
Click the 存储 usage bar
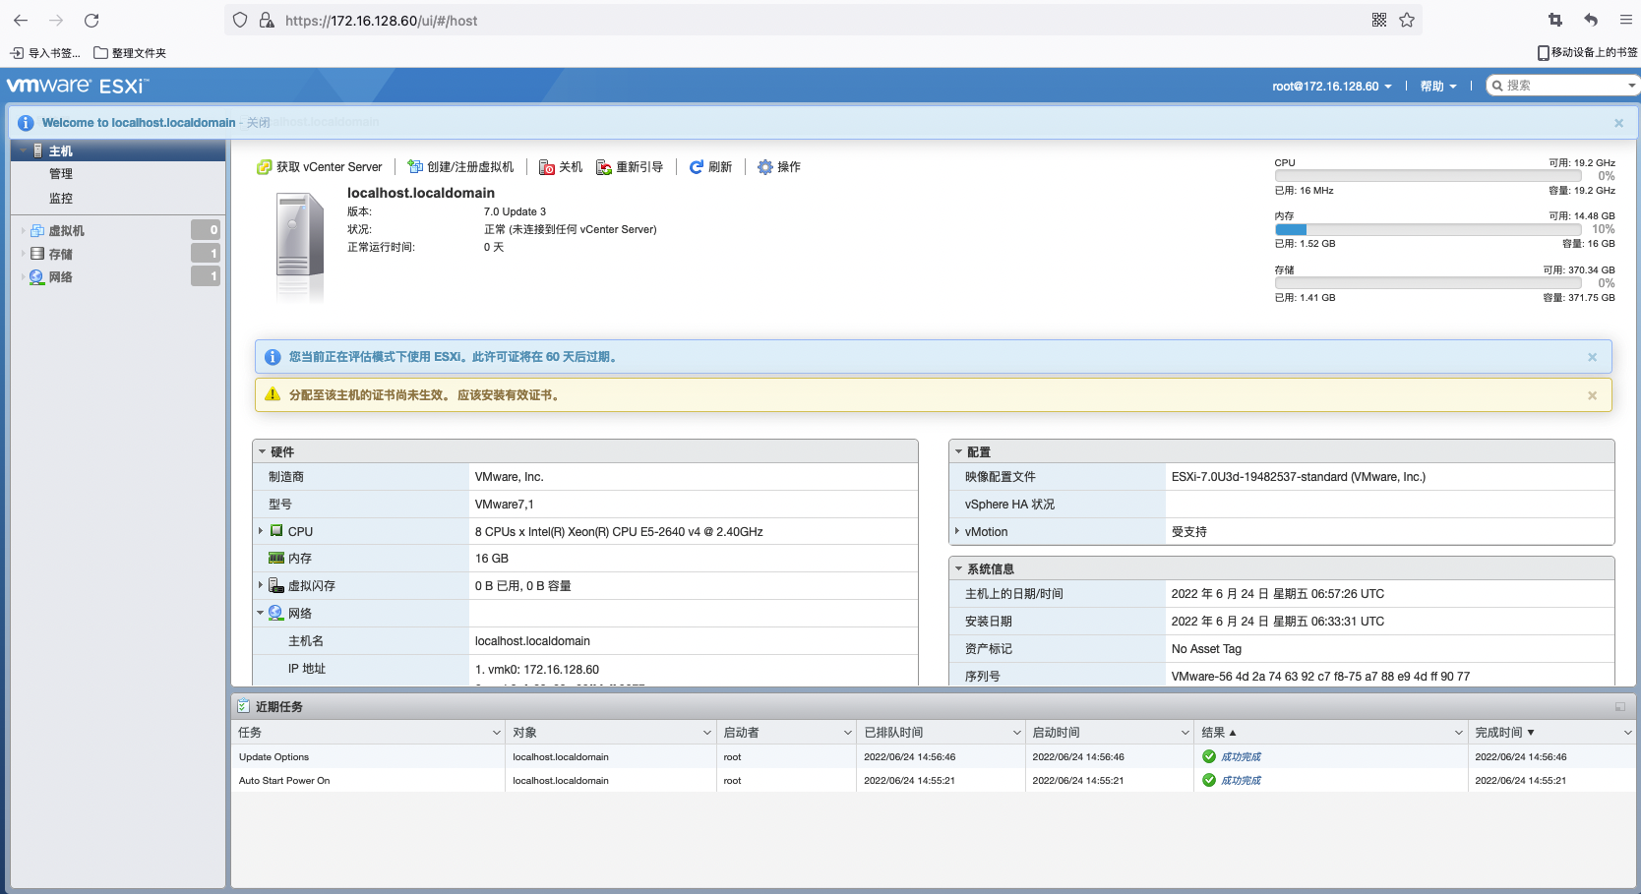[1428, 283]
